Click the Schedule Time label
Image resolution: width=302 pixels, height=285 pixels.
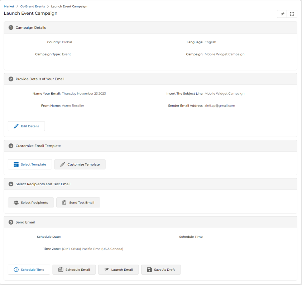[x=191, y=237]
